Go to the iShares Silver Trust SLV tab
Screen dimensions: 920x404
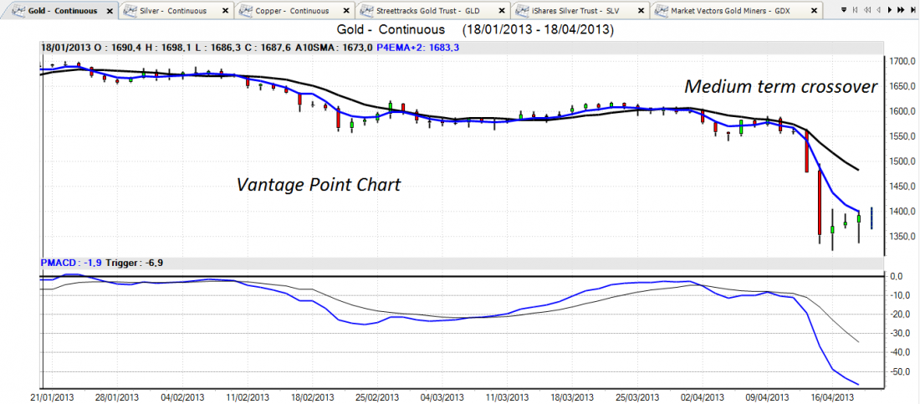click(578, 12)
